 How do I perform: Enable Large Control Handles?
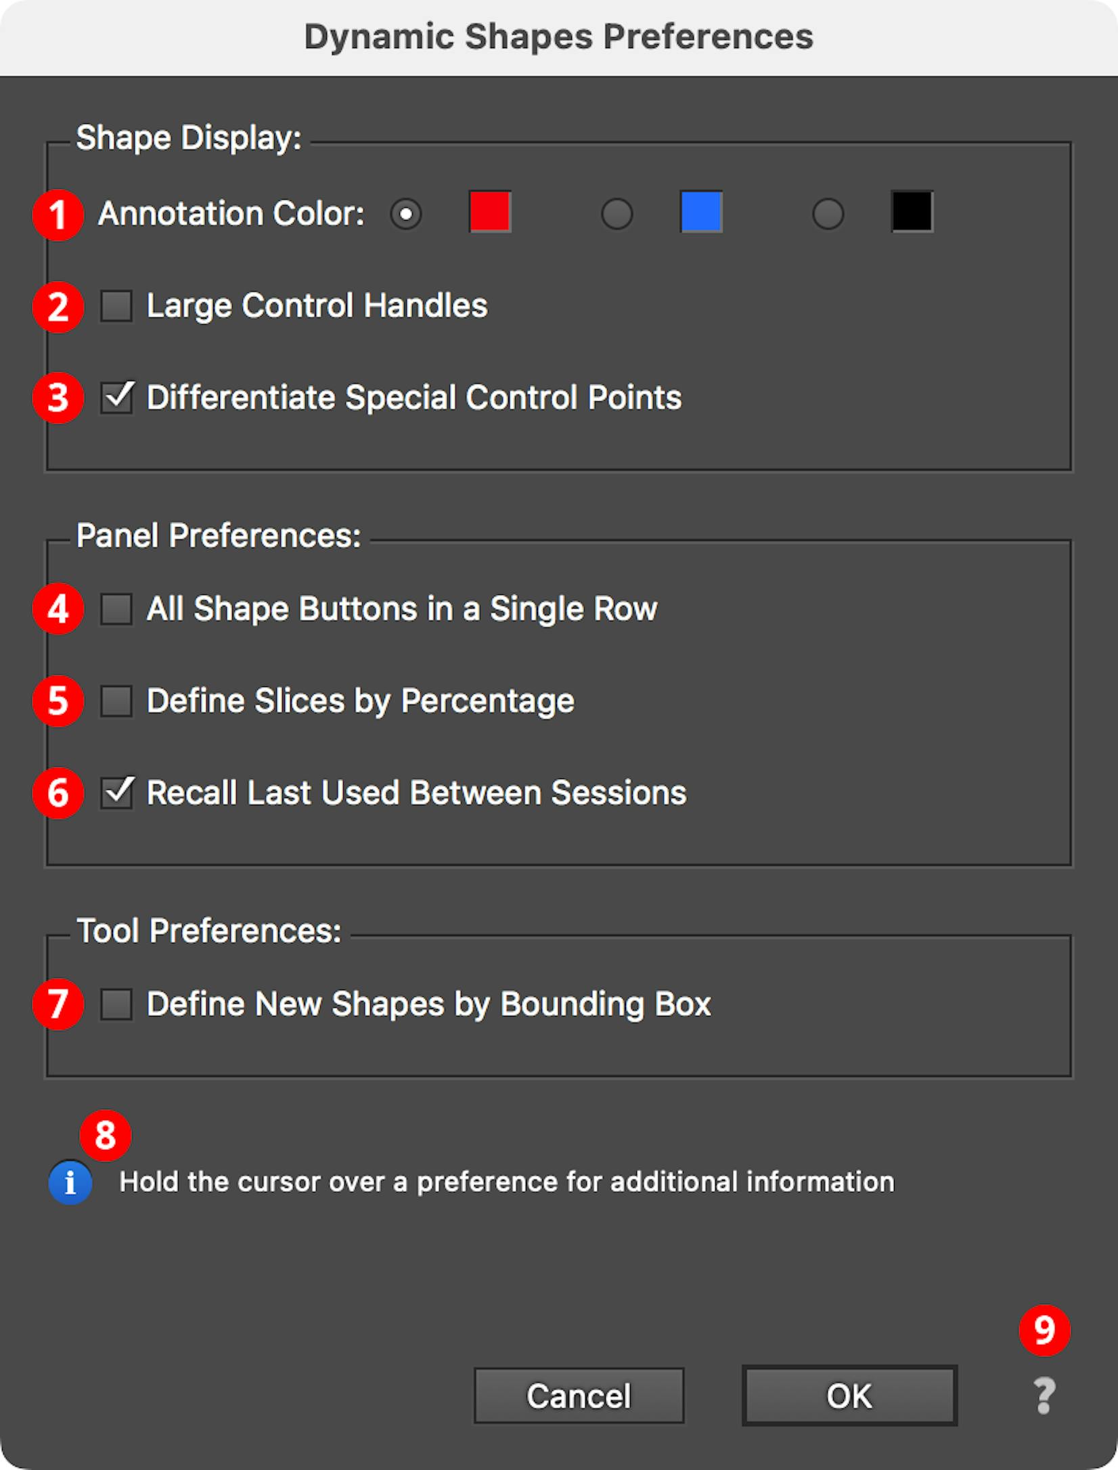pyautogui.click(x=116, y=306)
